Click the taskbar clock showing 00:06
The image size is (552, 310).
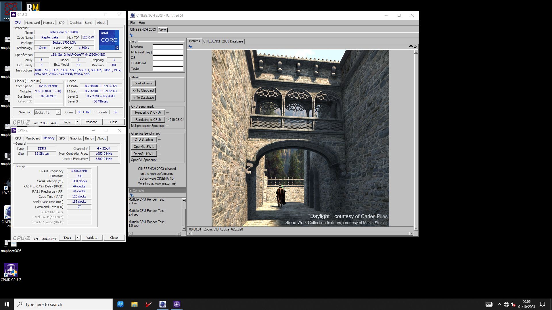[x=526, y=302]
